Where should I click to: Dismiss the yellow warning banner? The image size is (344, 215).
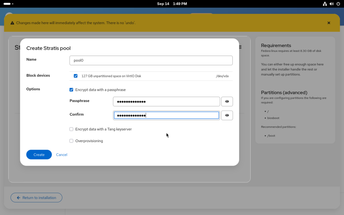pyautogui.click(x=329, y=23)
